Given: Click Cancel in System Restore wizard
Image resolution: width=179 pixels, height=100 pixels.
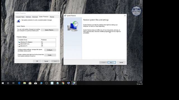Looking at the screenshot, I should pyautogui.click(x=121, y=62).
